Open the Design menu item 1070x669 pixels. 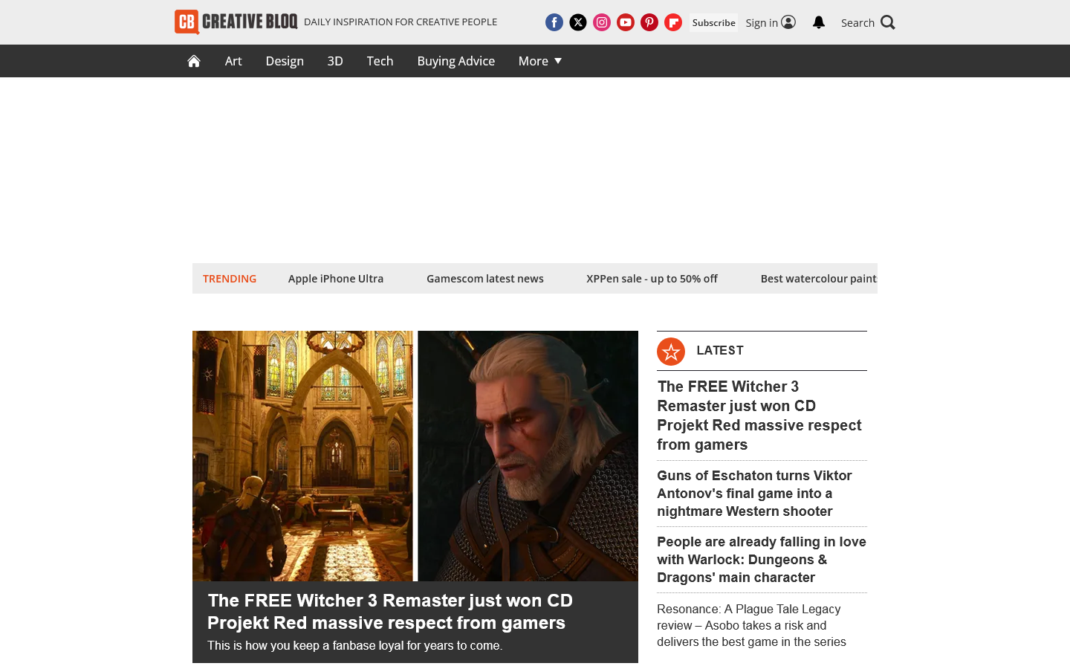285,61
